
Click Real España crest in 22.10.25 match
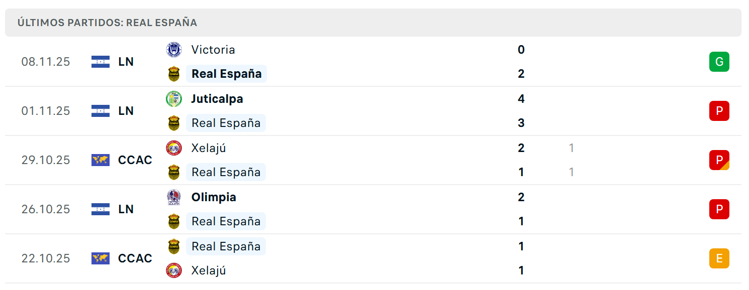[174, 246]
